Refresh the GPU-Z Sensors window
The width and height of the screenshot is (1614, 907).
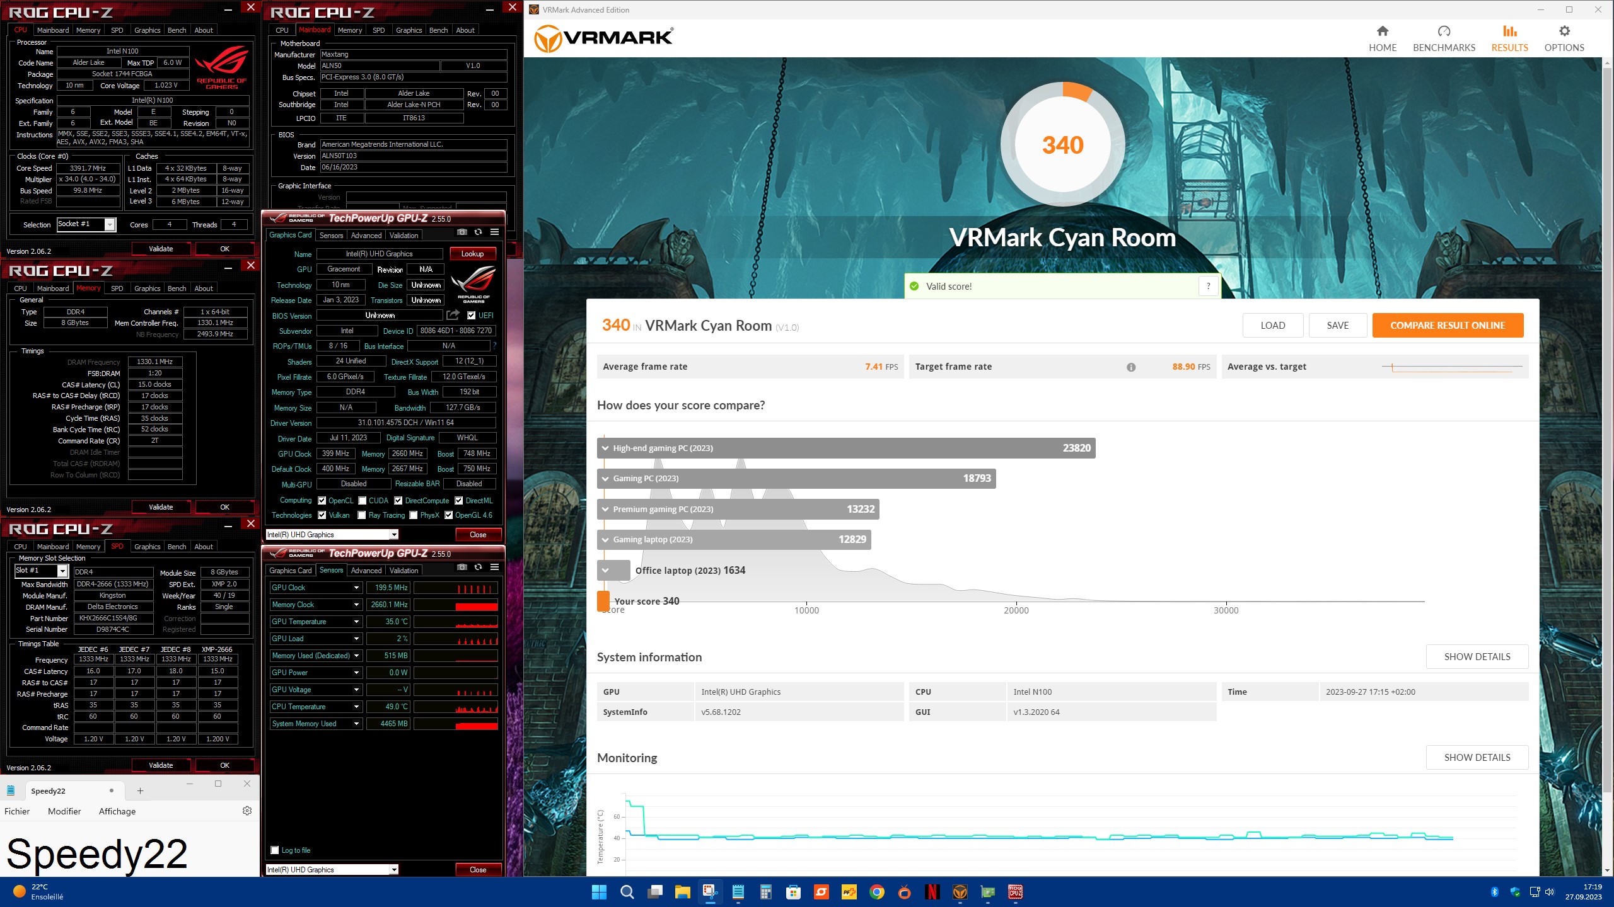[479, 568]
